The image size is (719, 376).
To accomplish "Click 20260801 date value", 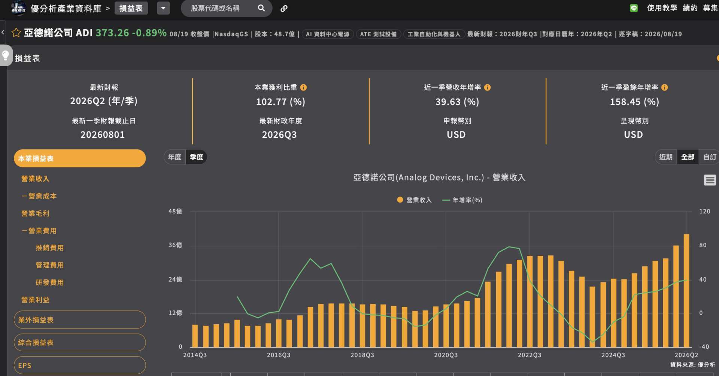I will pos(103,135).
